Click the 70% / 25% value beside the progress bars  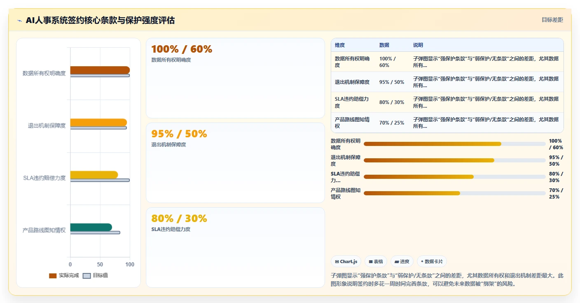point(556,194)
